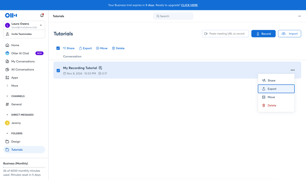
Task: Open the top-right page options ellipsis
Action: tap(299, 16)
